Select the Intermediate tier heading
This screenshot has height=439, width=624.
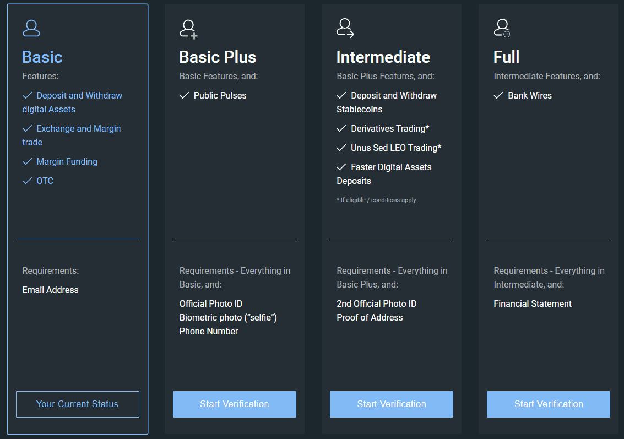pos(383,57)
